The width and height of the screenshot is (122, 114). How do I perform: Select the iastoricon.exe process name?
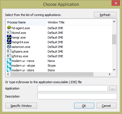click(x=21, y=47)
